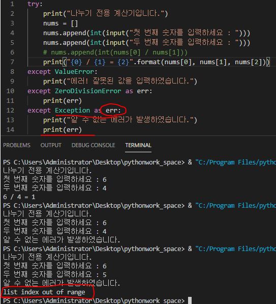The image size is (276, 304).
Task: Click 'list index out of range' output
Action: pyautogui.click(x=44, y=292)
